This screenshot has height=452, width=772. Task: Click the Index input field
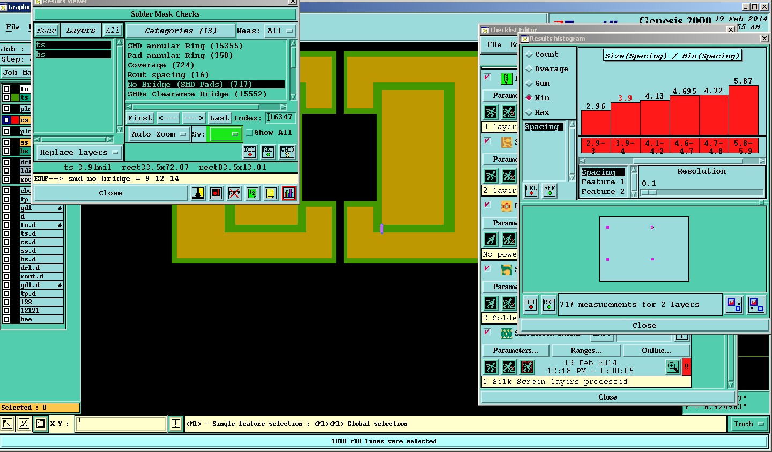[281, 117]
